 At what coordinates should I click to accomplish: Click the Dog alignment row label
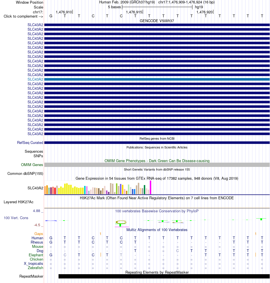(40, 251)
